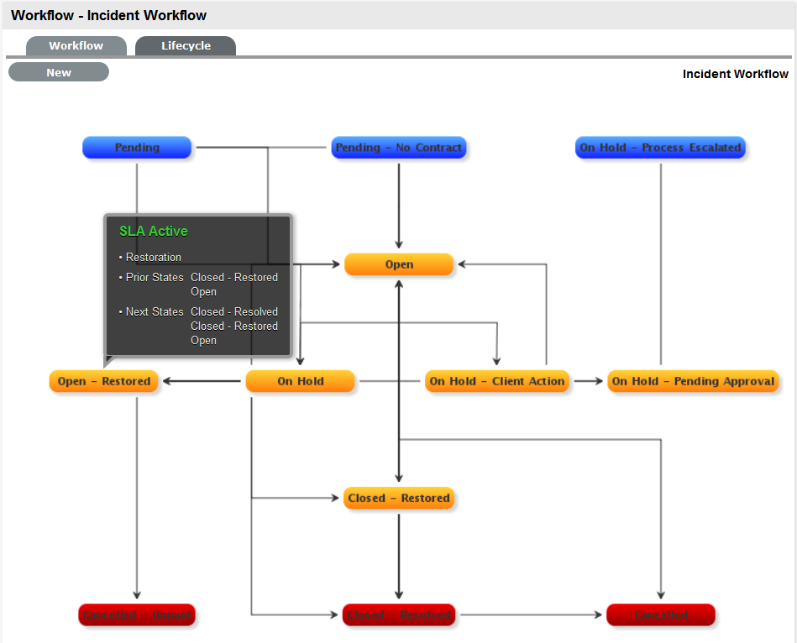Image resolution: width=797 pixels, height=643 pixels.
Task: Click the On Hold state node
Action: [x=300, y=381]
